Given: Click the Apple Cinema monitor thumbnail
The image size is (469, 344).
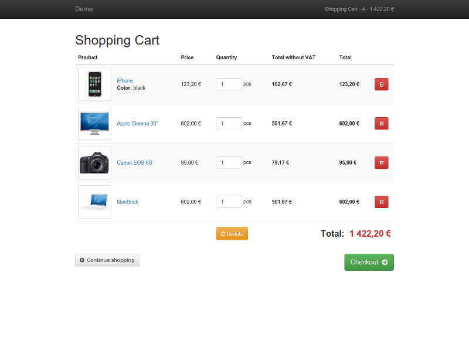Looking at the screenshot, I should 94,124.
